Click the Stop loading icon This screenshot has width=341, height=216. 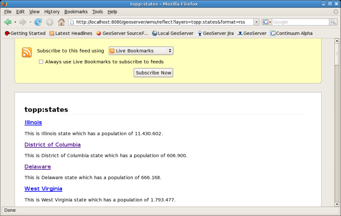[x=50, y=22]
